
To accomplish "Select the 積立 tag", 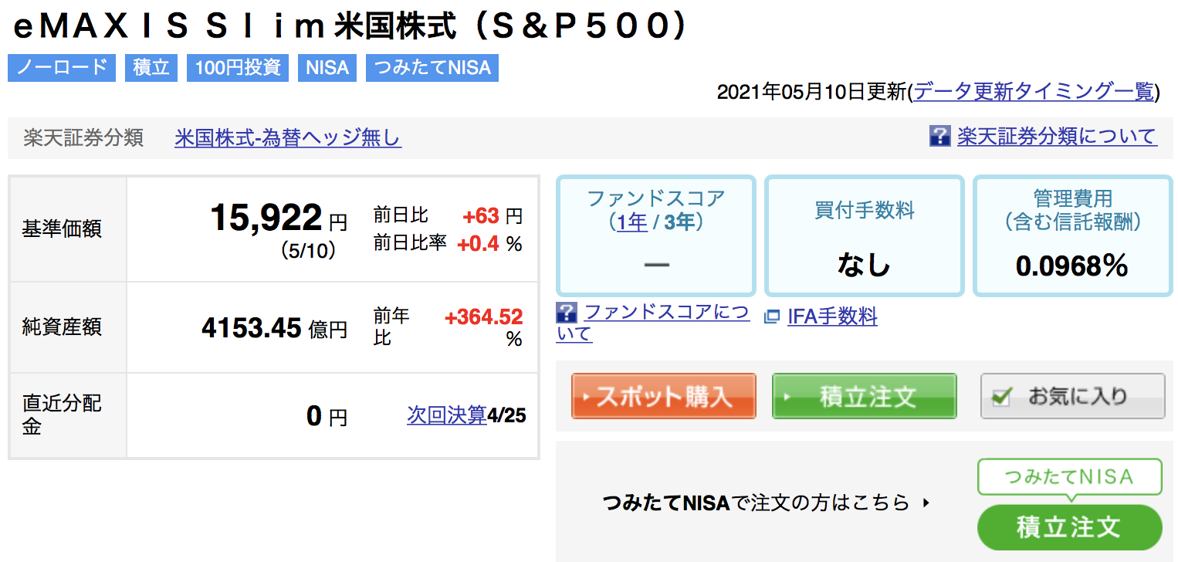I will (x=152, y=68).
